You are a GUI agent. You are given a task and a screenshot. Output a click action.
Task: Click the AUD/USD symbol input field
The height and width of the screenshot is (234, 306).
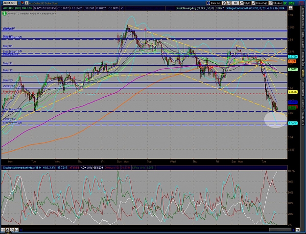[x=10, y=3]
